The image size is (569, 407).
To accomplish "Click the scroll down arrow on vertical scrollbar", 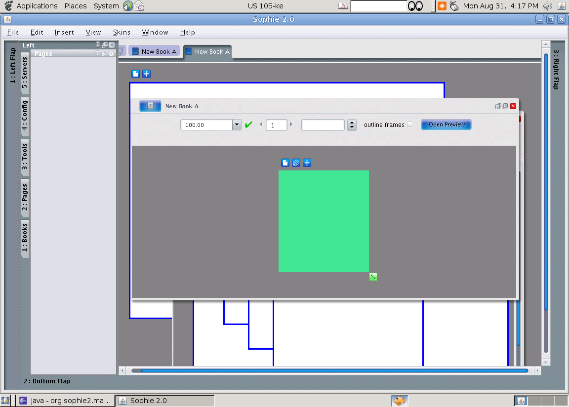I will click(x=546, y=363).
